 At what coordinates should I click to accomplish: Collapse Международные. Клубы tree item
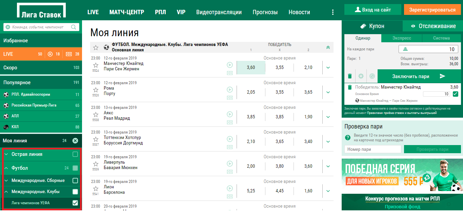pyautogui.click(x=6, y=192)
